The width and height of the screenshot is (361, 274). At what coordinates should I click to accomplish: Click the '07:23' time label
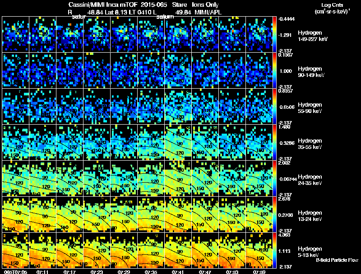click(x=97, y=272)
